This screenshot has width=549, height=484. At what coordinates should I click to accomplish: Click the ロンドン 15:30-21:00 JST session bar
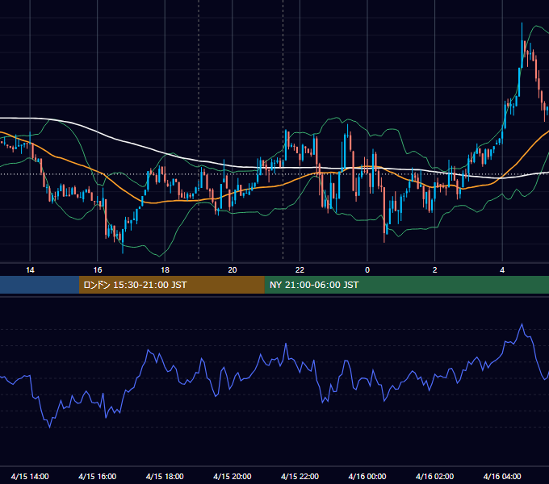pos(171,285)
